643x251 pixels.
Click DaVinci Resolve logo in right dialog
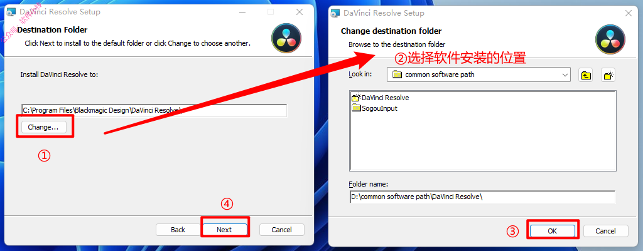coord(610,39)
